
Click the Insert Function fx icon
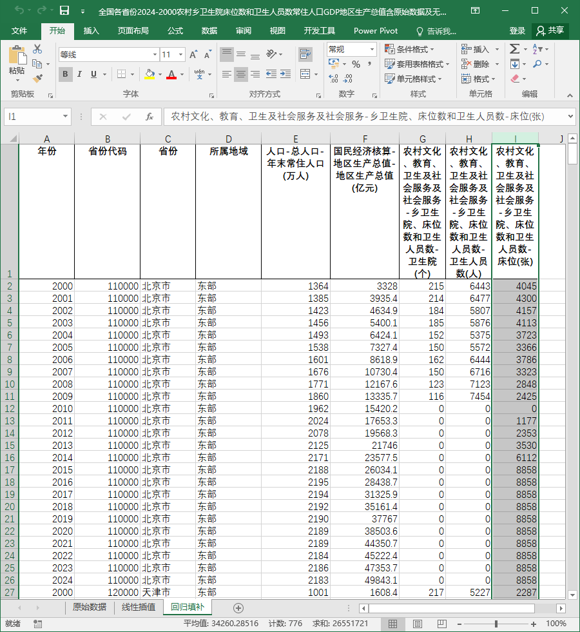click(x=150, y=117)
